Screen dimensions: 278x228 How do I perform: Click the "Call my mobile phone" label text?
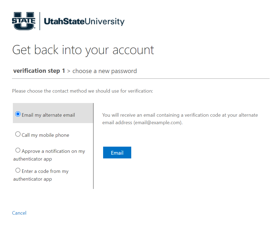click(x=45, y=135)
